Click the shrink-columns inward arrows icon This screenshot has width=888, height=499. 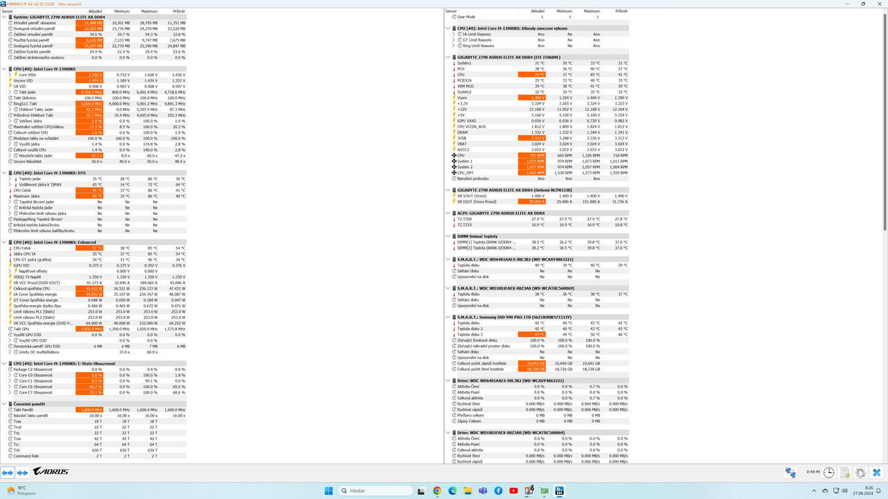coord(22,473)
